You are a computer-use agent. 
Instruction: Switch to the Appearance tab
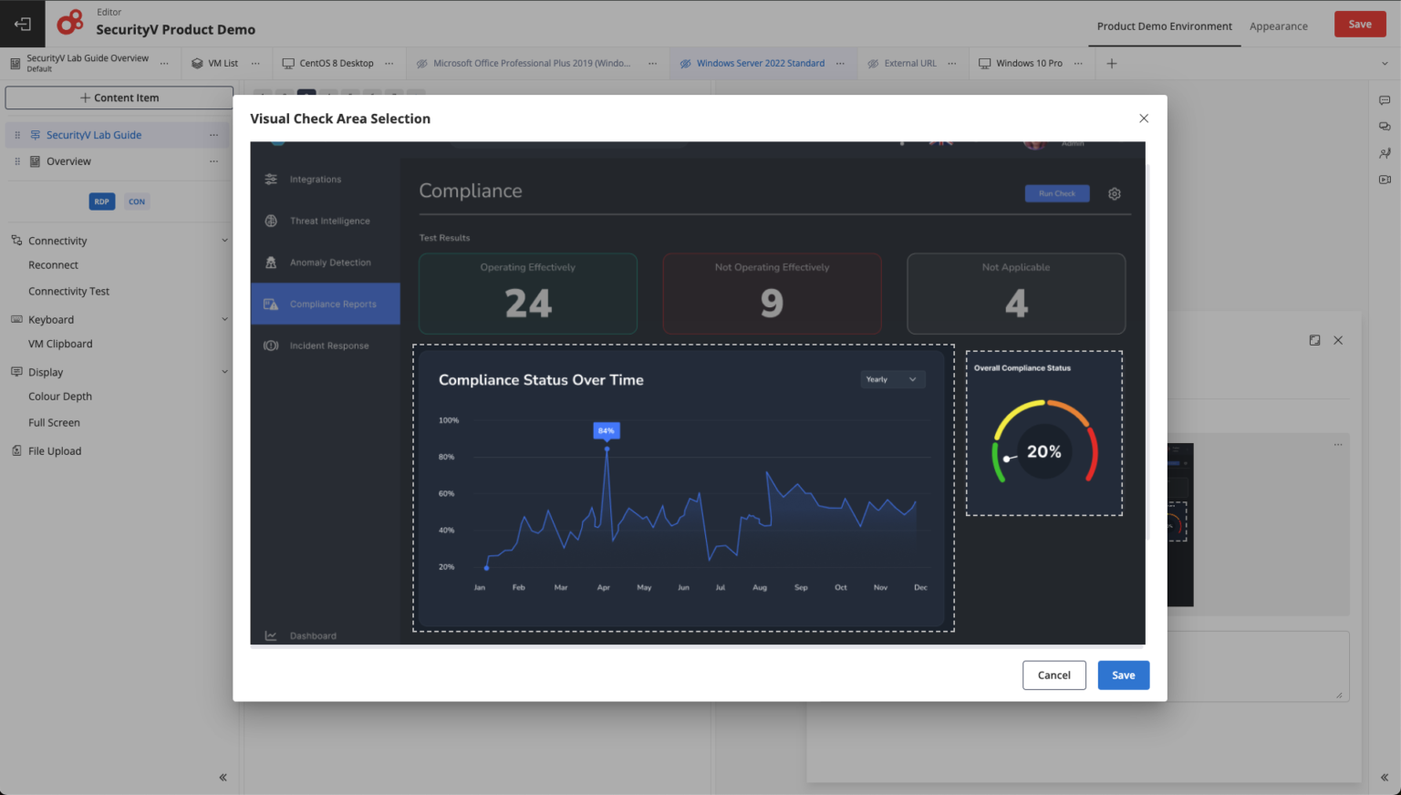point(1279,26)
